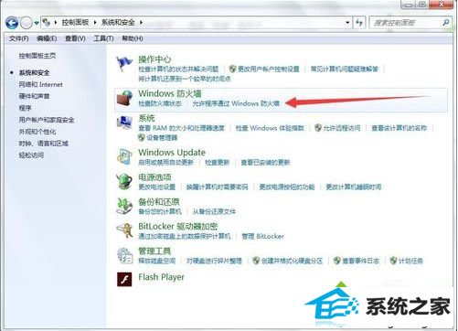This screenshot has width=458, height=331.
Task: Click 从备份还原文件 link
Action: tap(214, 211)
